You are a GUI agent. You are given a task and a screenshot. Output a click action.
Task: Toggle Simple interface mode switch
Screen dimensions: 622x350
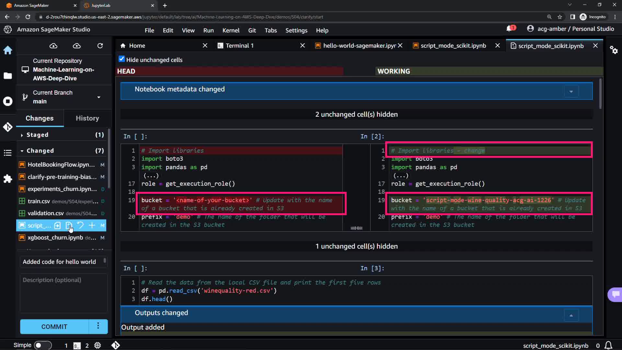click(x=43, y=345)
